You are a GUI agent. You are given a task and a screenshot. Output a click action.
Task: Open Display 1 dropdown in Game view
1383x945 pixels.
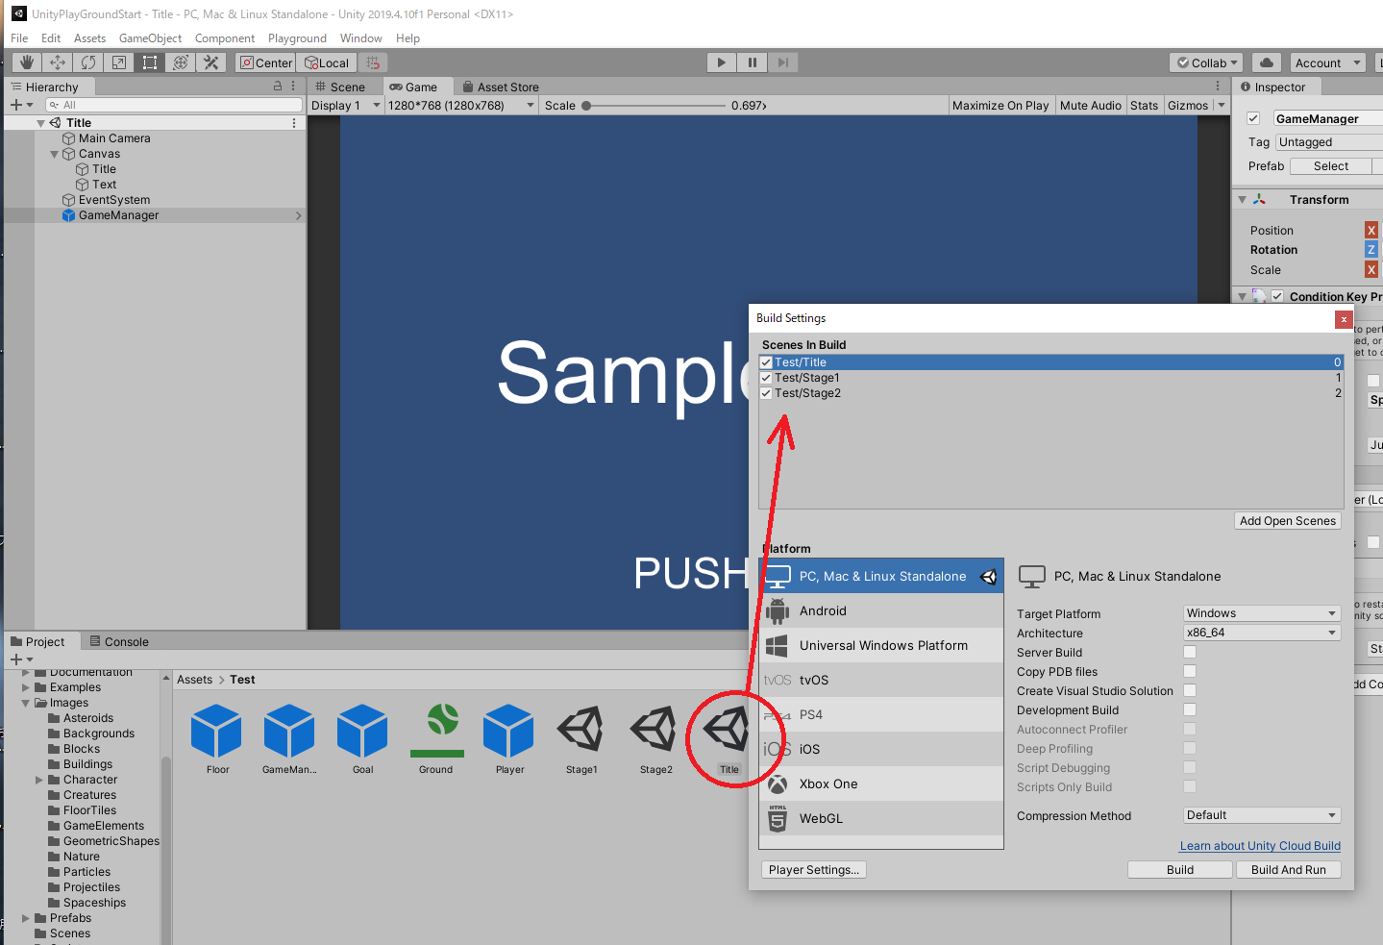tap(346, 106)
